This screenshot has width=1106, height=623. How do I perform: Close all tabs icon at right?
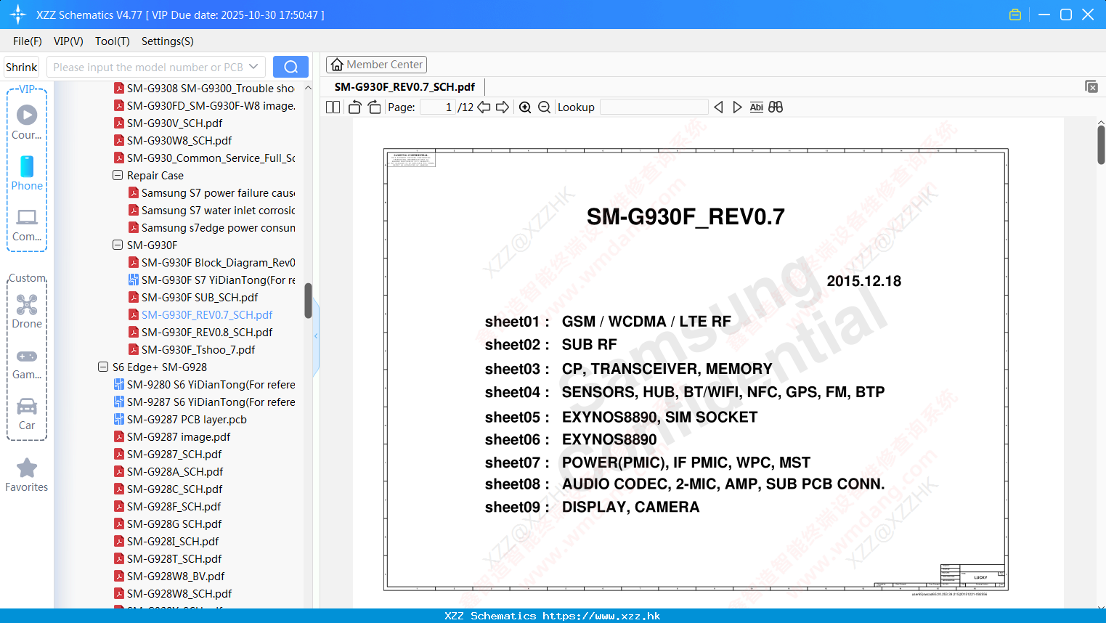(1091, 86)
